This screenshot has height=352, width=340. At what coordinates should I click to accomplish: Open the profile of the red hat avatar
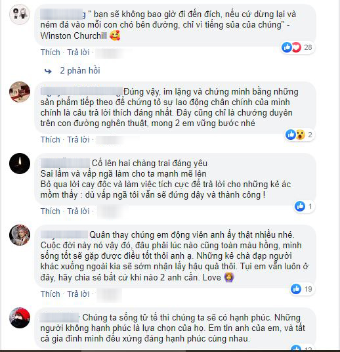[x=20, y=318]
